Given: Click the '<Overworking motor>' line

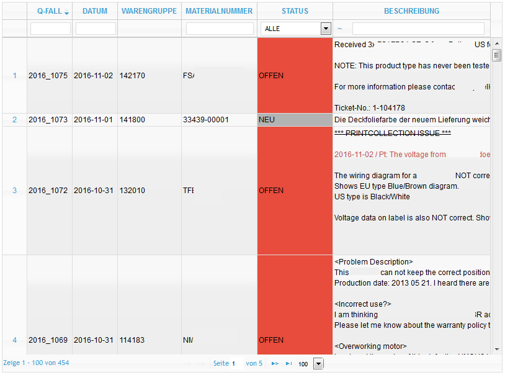Looking at the screenshot, I should pos(370,346).
